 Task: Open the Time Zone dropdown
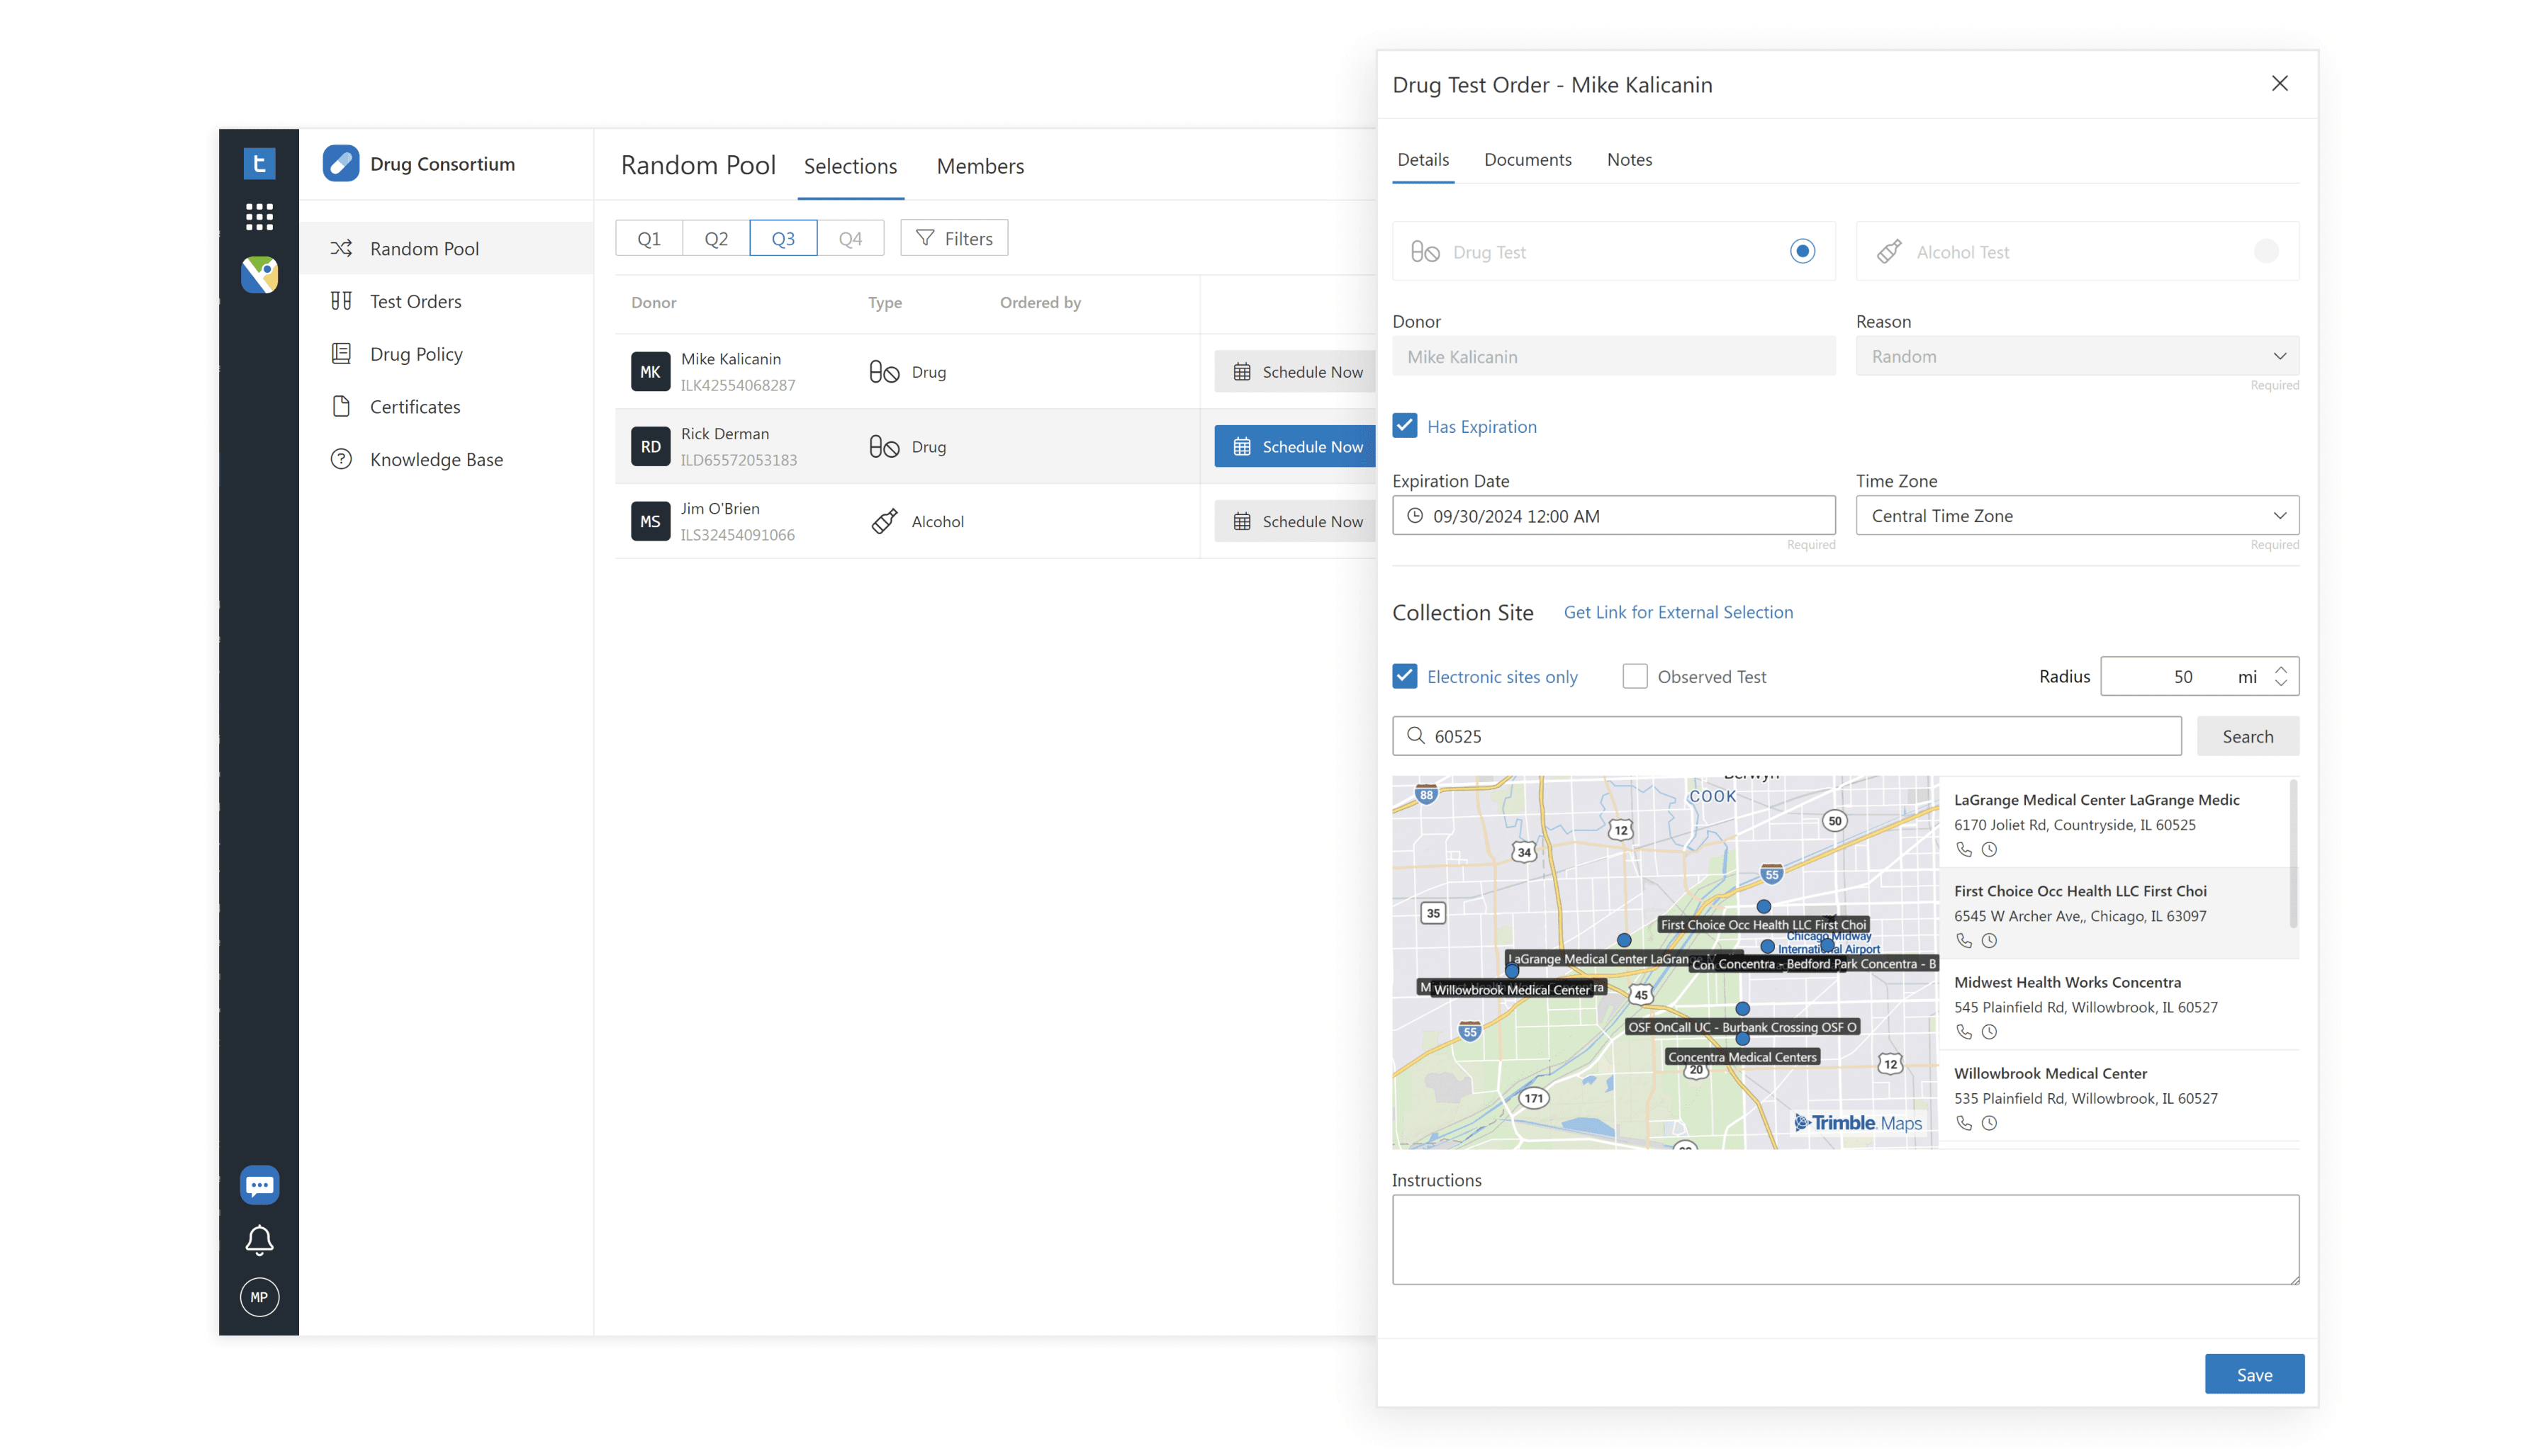2077,516
